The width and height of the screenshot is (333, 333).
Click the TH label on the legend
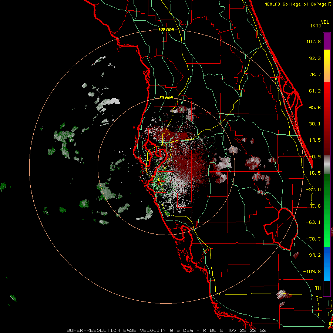[318, 288]
